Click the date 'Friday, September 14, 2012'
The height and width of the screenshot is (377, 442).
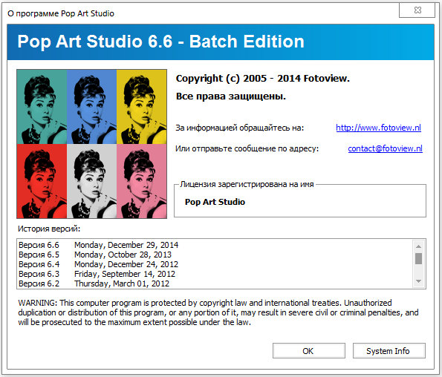coord(125,274)
